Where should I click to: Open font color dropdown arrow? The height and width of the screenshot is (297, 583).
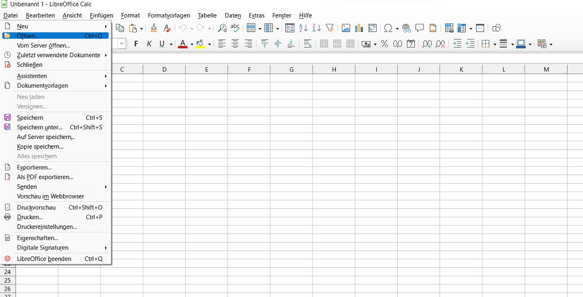tap(192, 44)
